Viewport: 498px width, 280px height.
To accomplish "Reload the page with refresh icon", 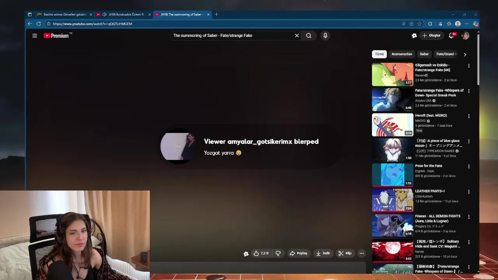I will [39, 24].
